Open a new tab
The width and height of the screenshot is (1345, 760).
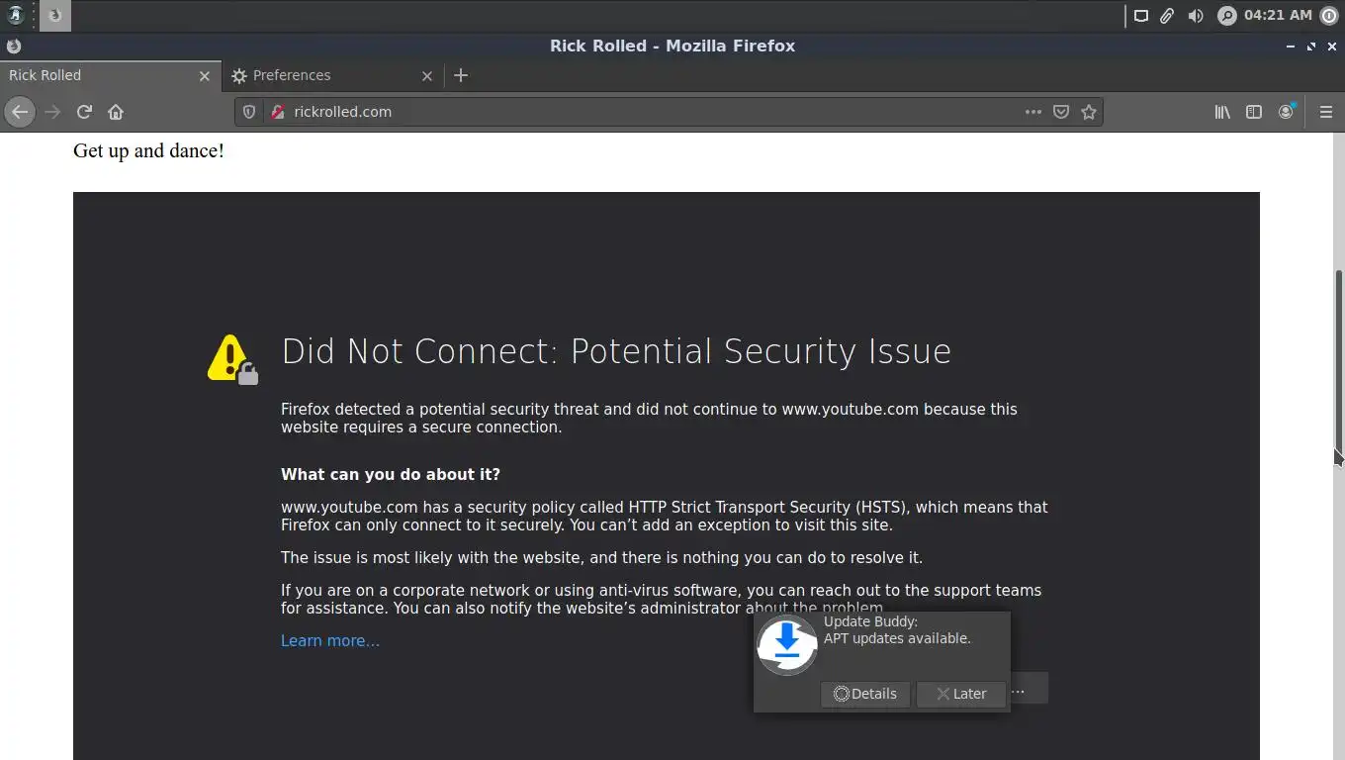[460, 75]
